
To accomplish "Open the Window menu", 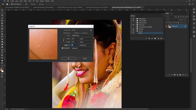I will coord(47,1).
